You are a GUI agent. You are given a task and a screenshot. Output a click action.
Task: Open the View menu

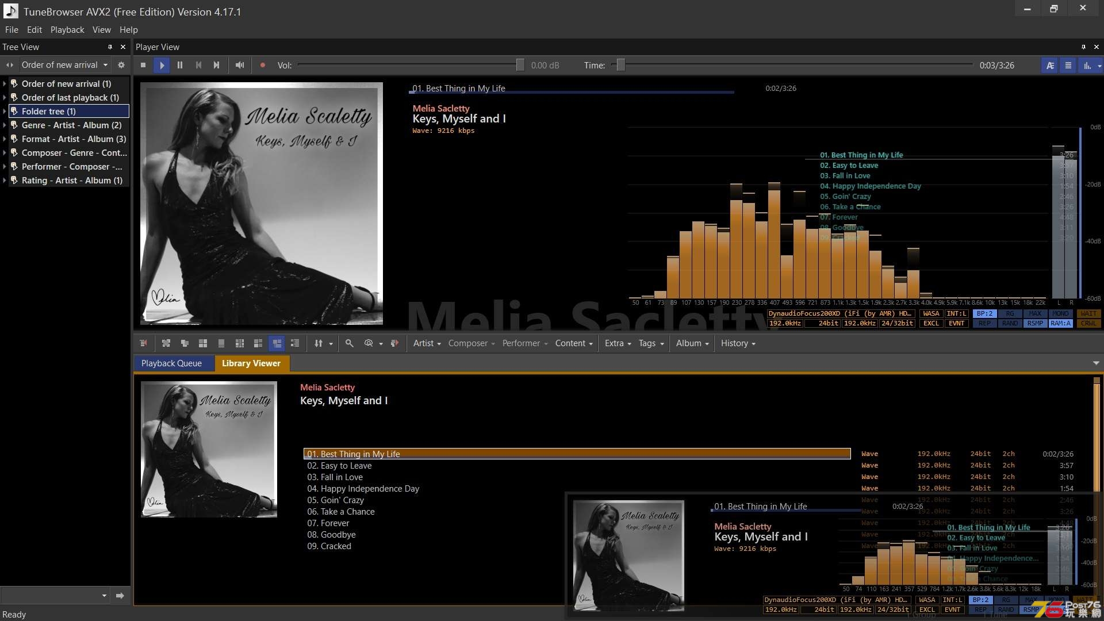(102, 30)
